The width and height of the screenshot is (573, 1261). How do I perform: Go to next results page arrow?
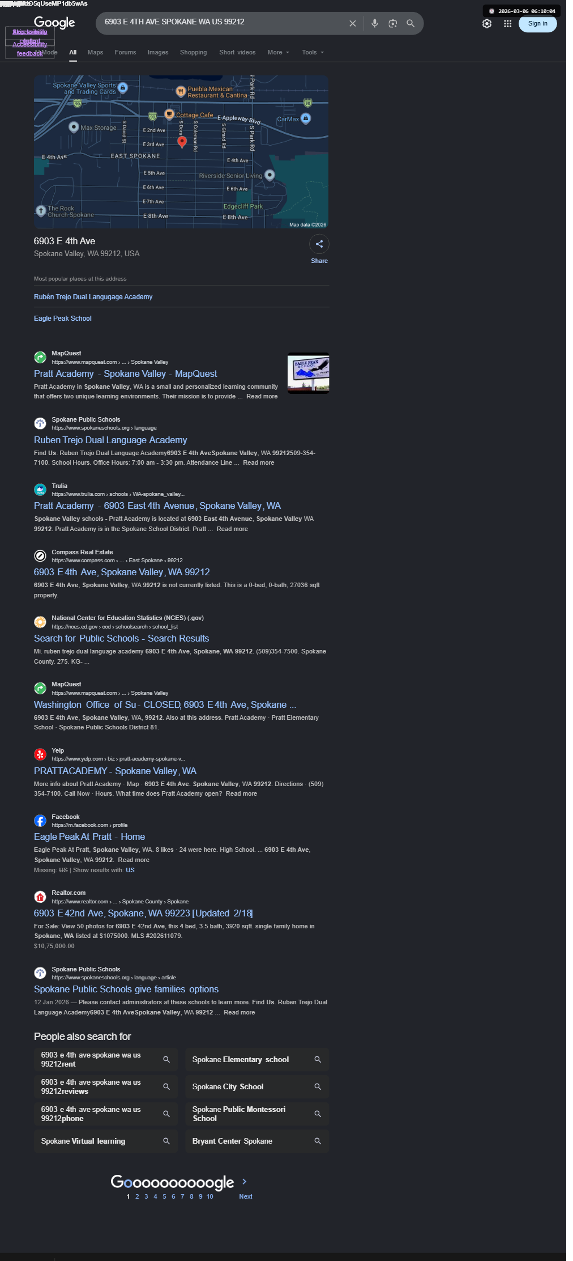point(245,1182)
